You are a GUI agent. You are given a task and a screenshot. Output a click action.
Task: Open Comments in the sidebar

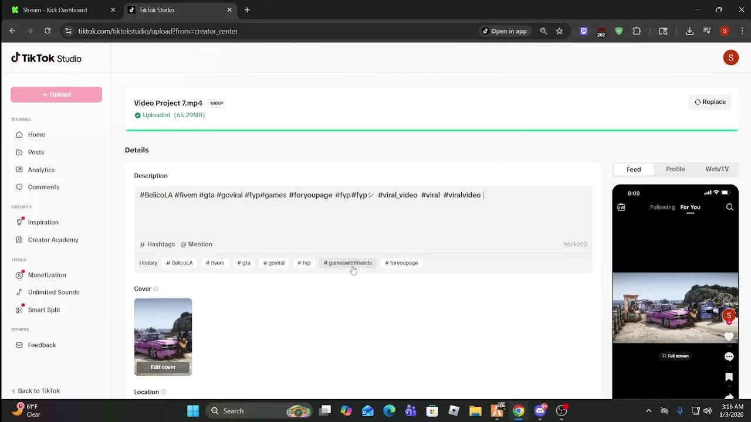pos(43,187)
